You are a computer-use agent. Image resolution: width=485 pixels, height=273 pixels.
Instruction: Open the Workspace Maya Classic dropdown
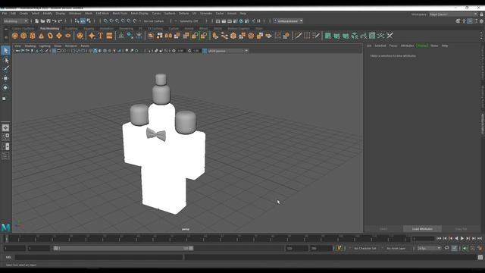coord(453,14)
